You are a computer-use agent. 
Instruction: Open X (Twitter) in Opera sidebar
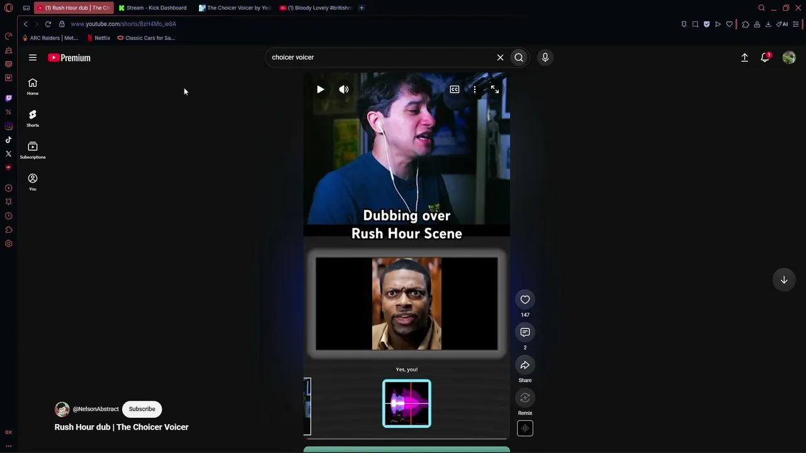(9, 154)
